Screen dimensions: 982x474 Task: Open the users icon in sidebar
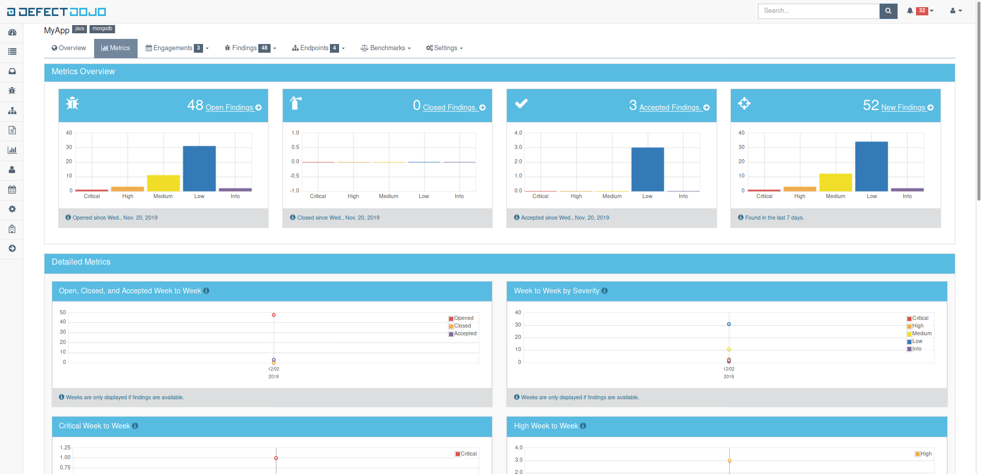click(12, 169)
